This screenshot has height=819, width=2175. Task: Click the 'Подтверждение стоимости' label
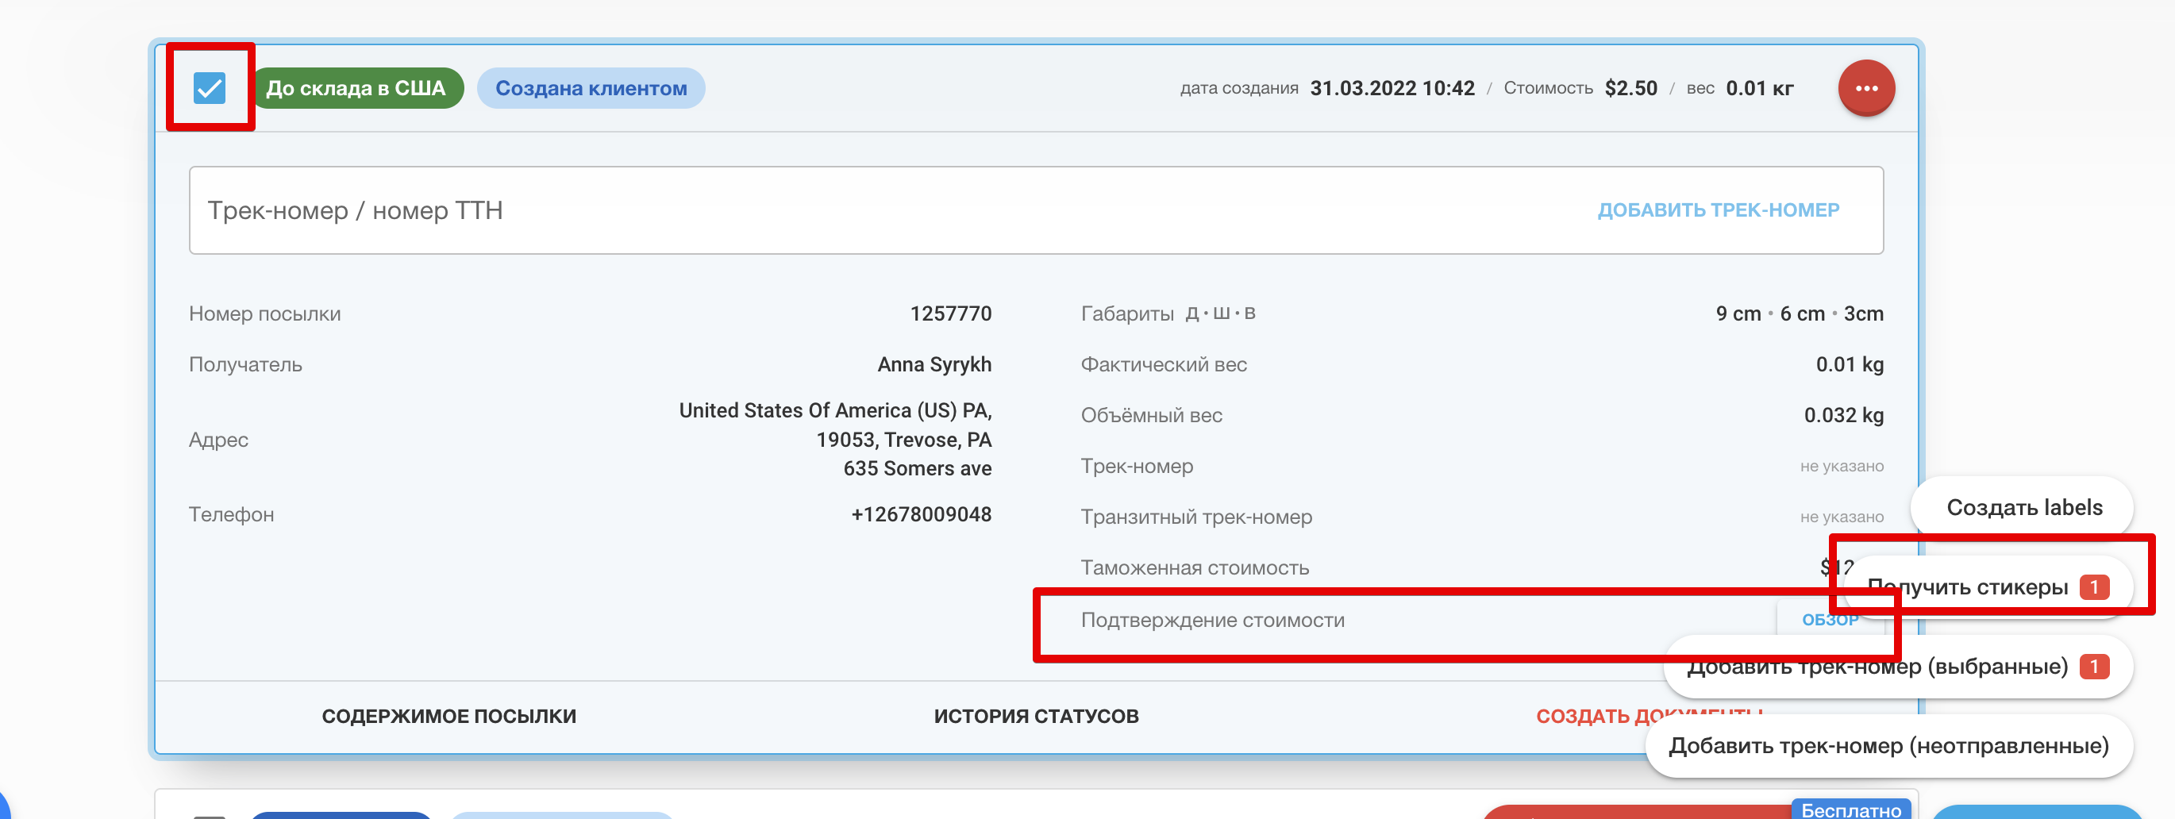pyautogui.click(x=1212, y=620)
